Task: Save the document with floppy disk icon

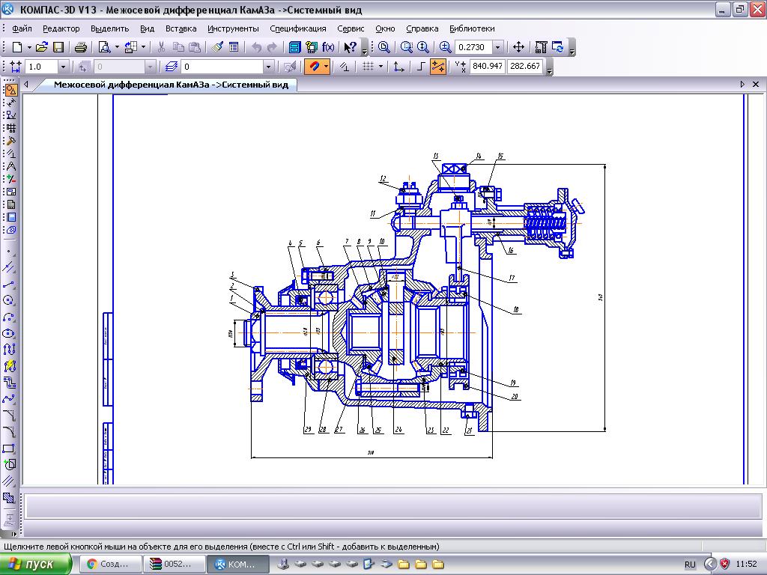Action: pyautogui.click(x=58, y=47)
